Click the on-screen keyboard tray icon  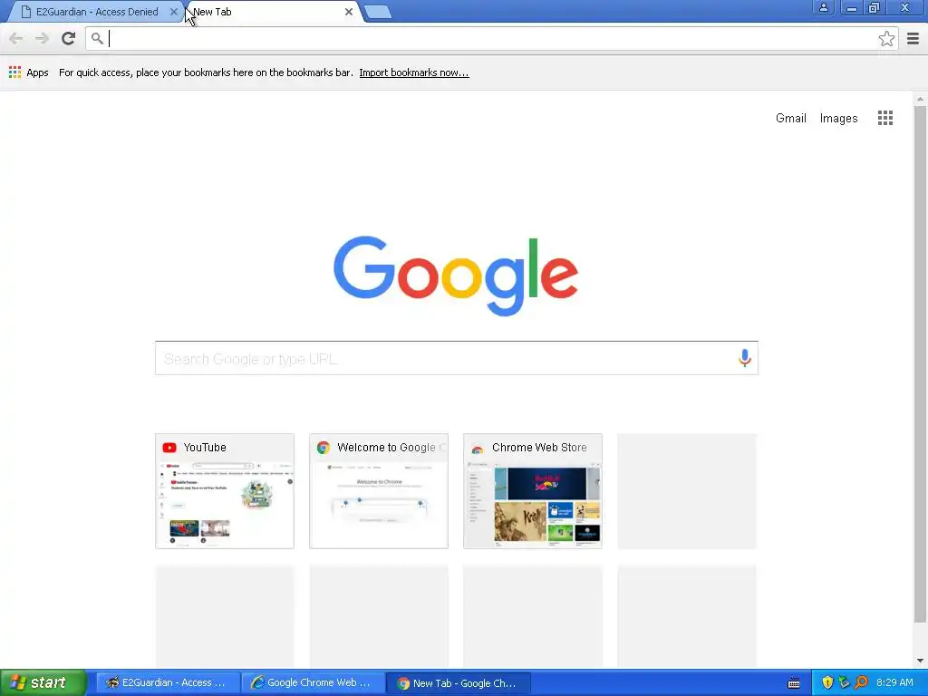pyautogui.click(x=794, y=683)
